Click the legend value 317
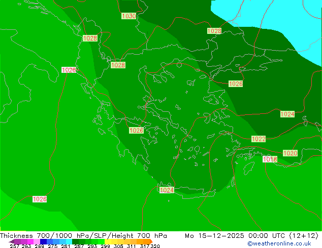This screenshot has height=248, width=322. [145, 246]
